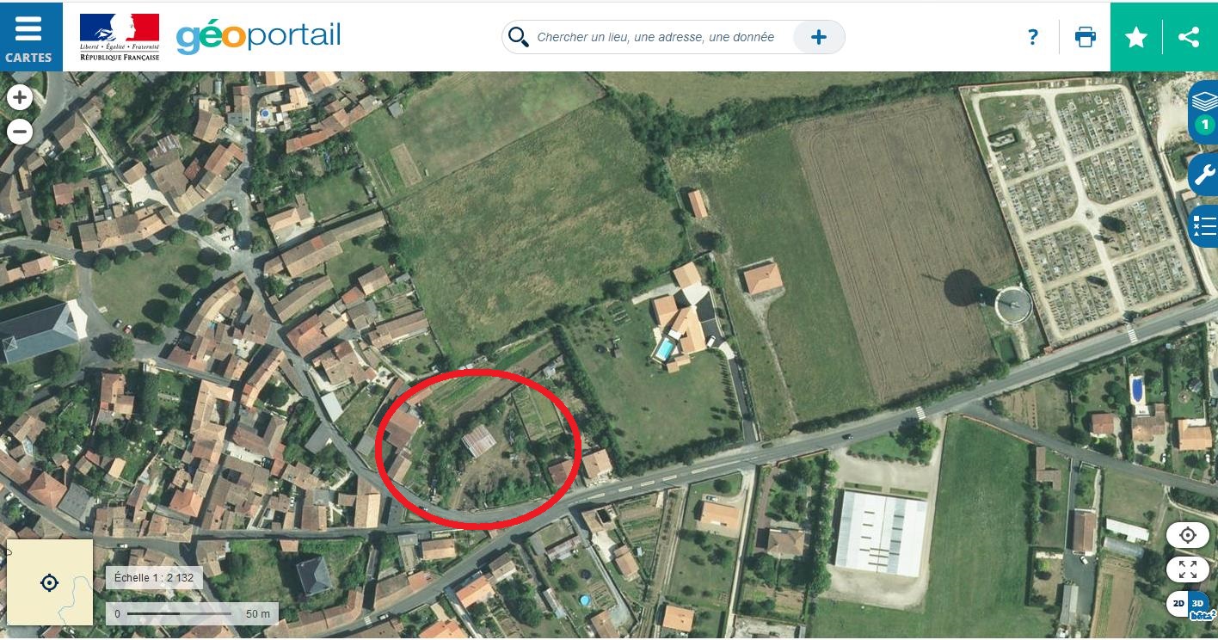Viewport: 1218px width, 640px height.
Task: Switch map to fullscreen mode
Action: click(x=1188, y=569)
